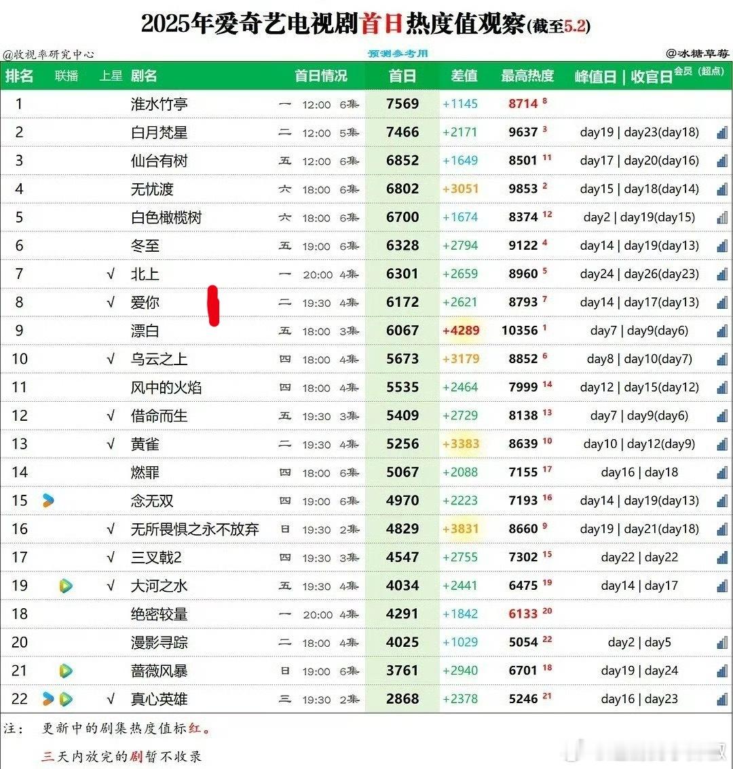This screenshot has height=769, width=733.
Task: Click the bar chart icon in 白月梵星 row
Action: (721, 132)
